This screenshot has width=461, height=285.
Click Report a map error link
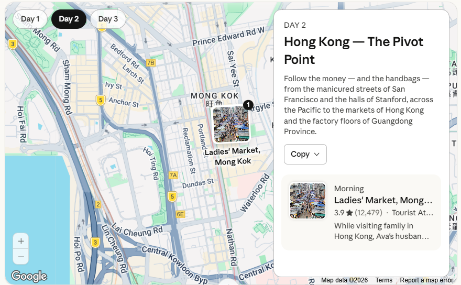(x=426, y=280)
